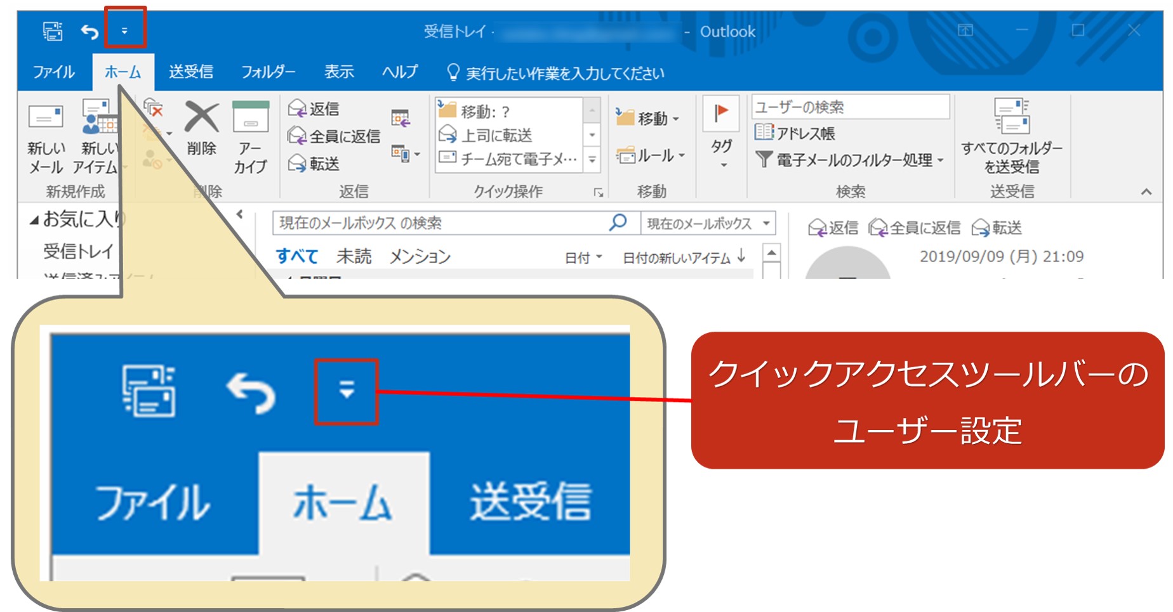Show すべて messages filter

297,256
